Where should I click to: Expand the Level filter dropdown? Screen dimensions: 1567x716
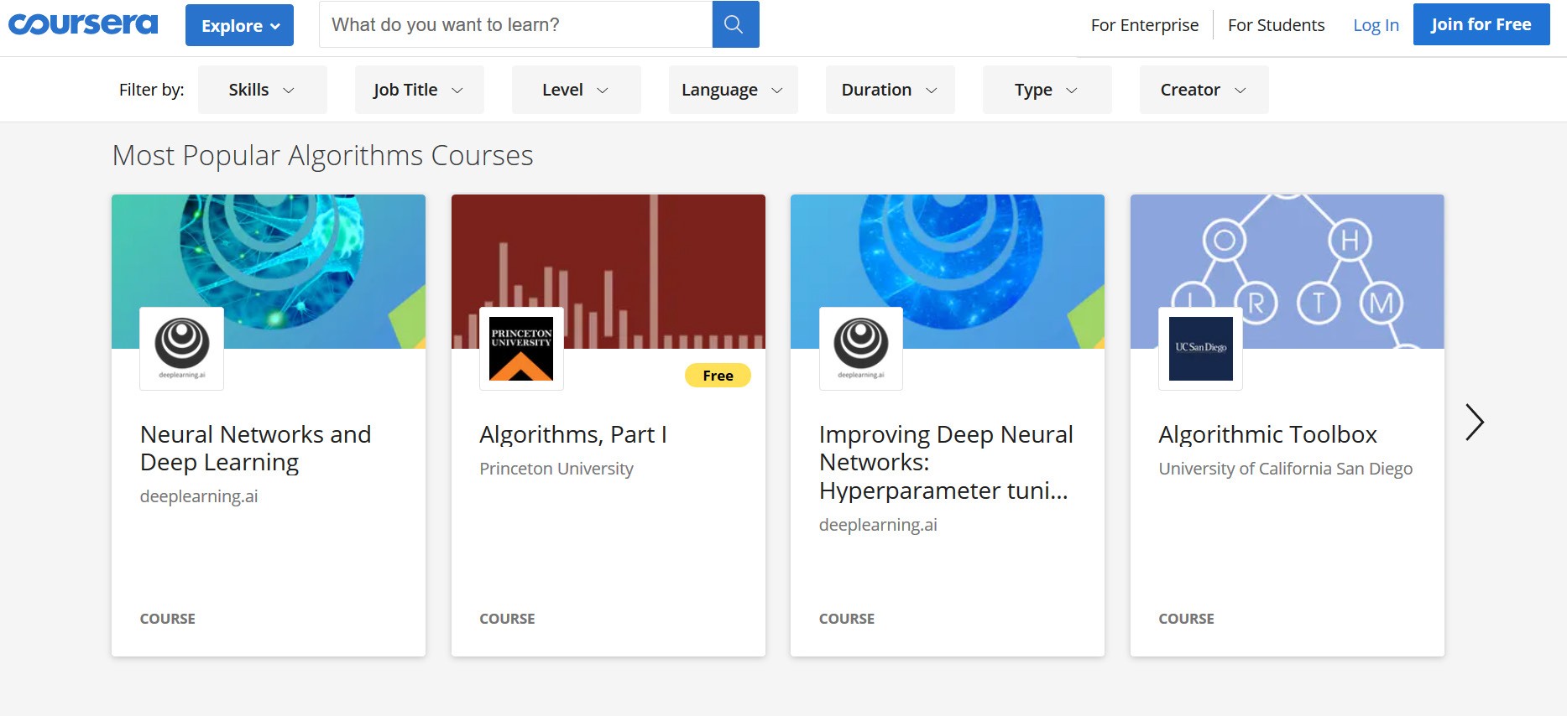click(x=576, y=90)
